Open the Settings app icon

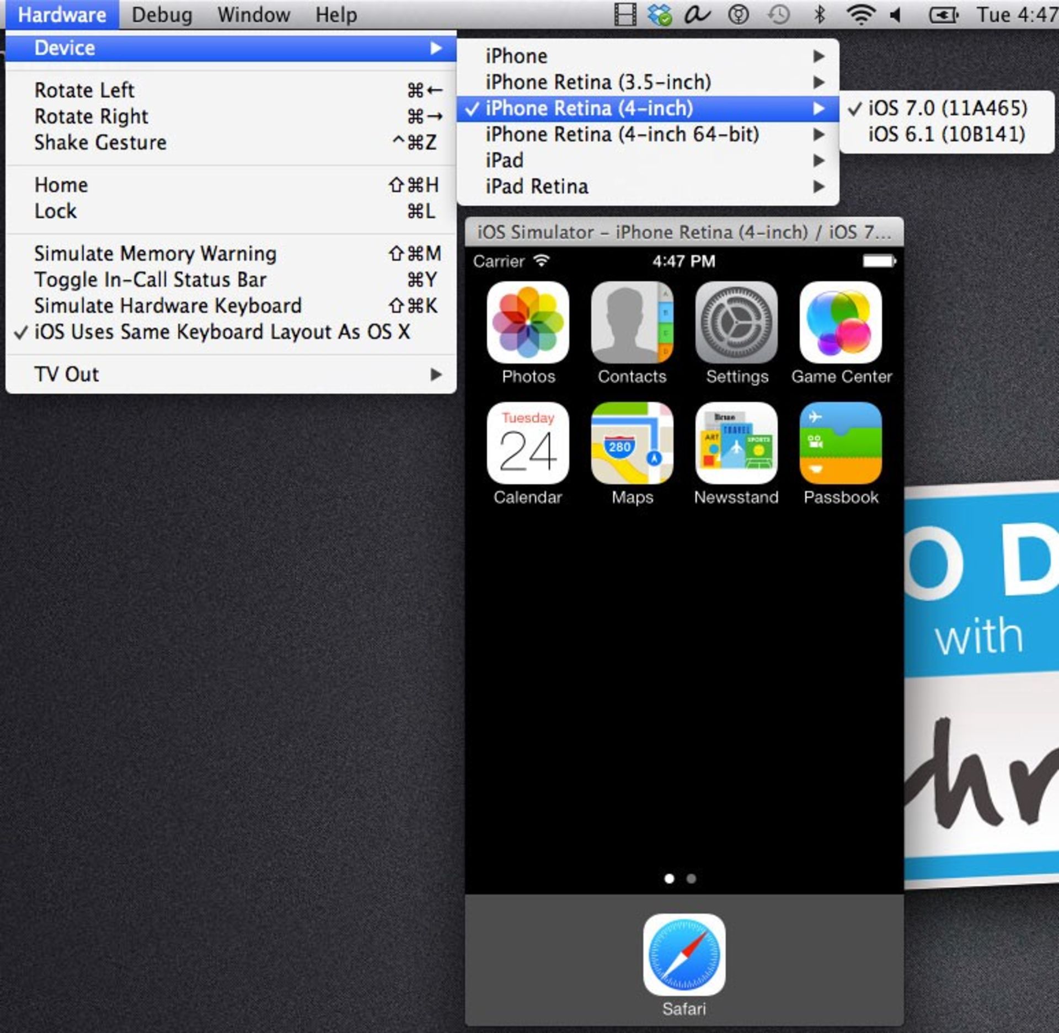click(736, 322)
